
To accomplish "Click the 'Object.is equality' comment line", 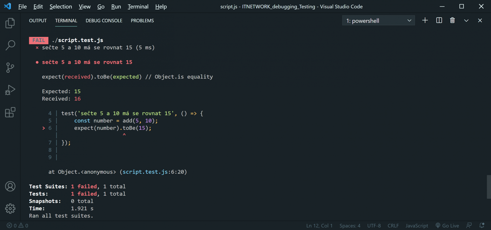I will [x=179, y=77].
